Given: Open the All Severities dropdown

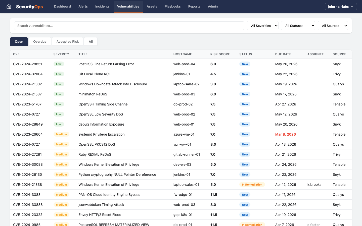Looking at the screenshot, I should tap(262, 26).
